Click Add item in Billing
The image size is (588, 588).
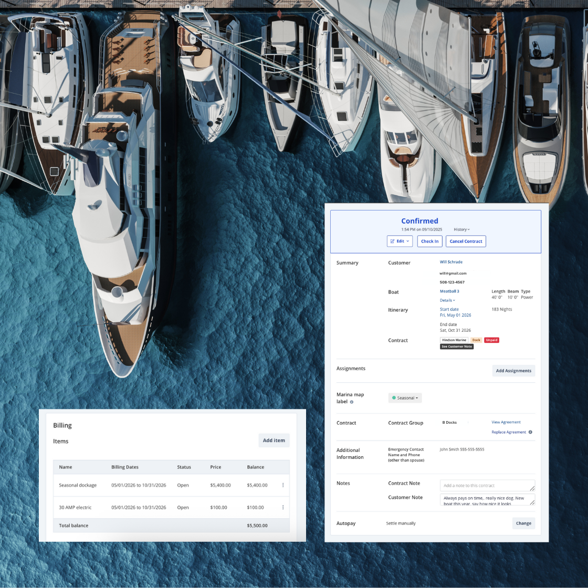point(274,440)
